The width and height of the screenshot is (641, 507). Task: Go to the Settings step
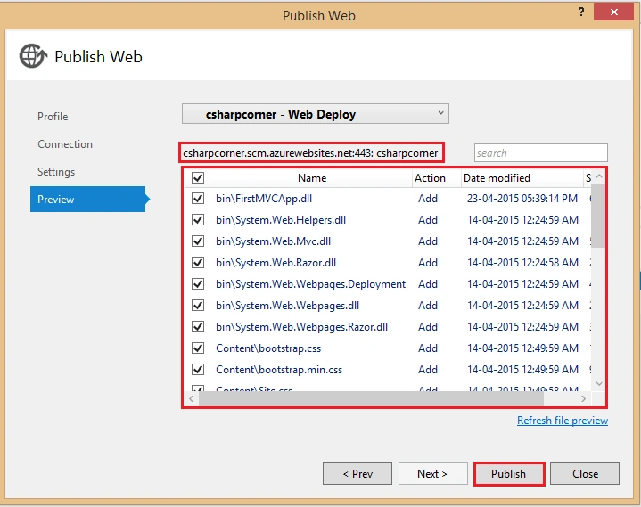(x=56, y=172)
